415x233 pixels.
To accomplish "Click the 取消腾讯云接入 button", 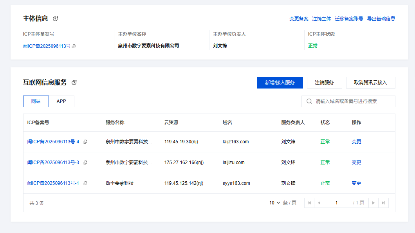I will (x=370, y=83).
